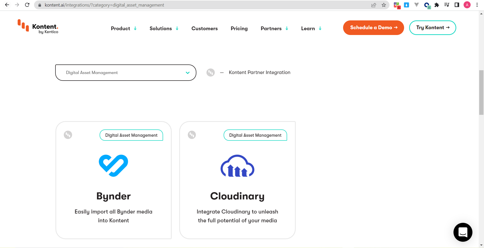Click the Cloudinary cloud logo

tap(237, 165)
